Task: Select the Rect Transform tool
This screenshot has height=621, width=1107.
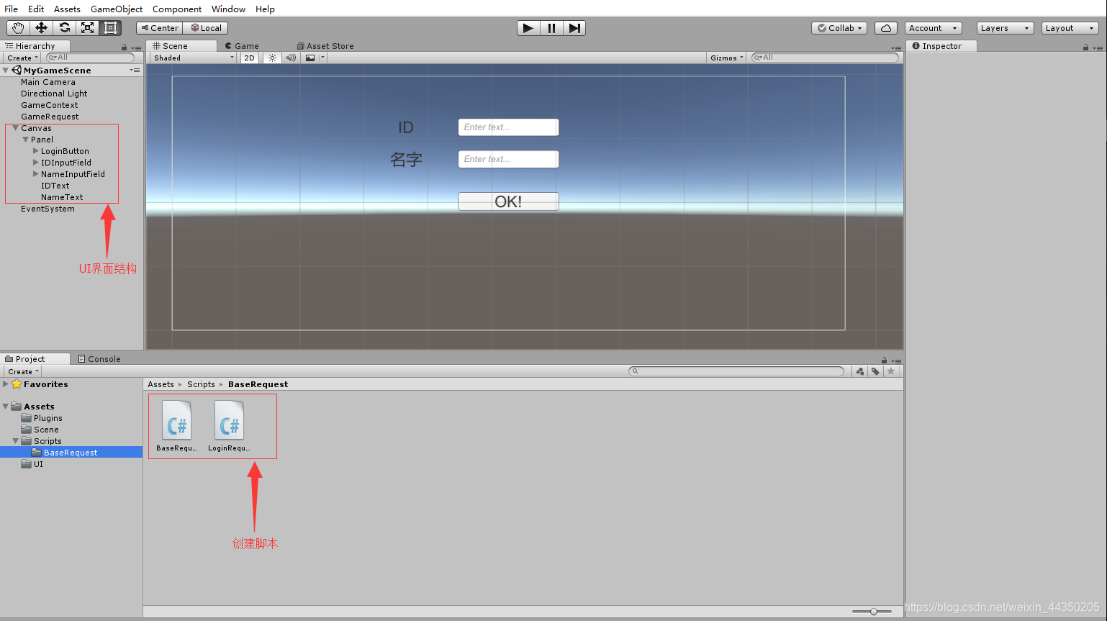Action: pos(110,27)
